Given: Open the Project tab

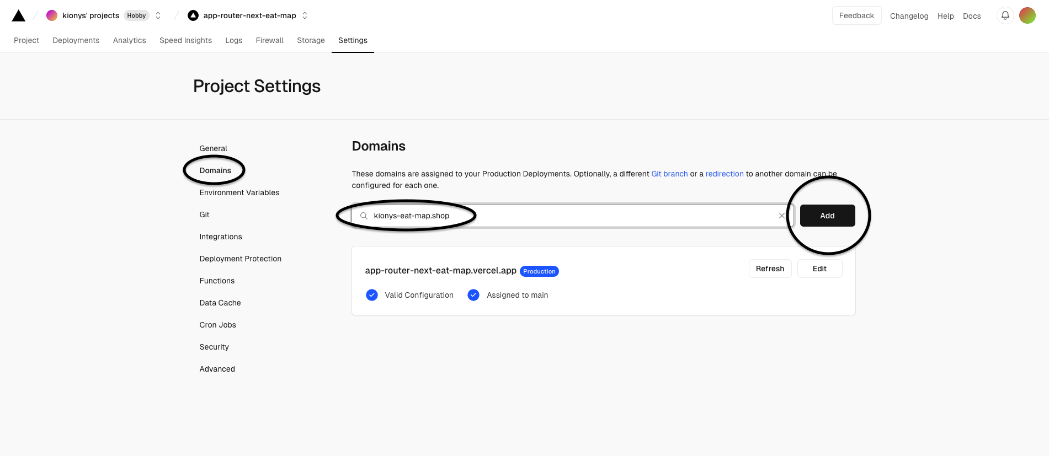Looking at the screenshot, I should [x=26, y=40].
